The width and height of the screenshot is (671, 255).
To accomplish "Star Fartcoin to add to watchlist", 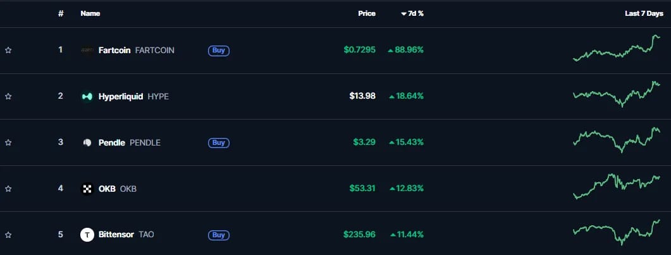I will click(x=8, y=51).
